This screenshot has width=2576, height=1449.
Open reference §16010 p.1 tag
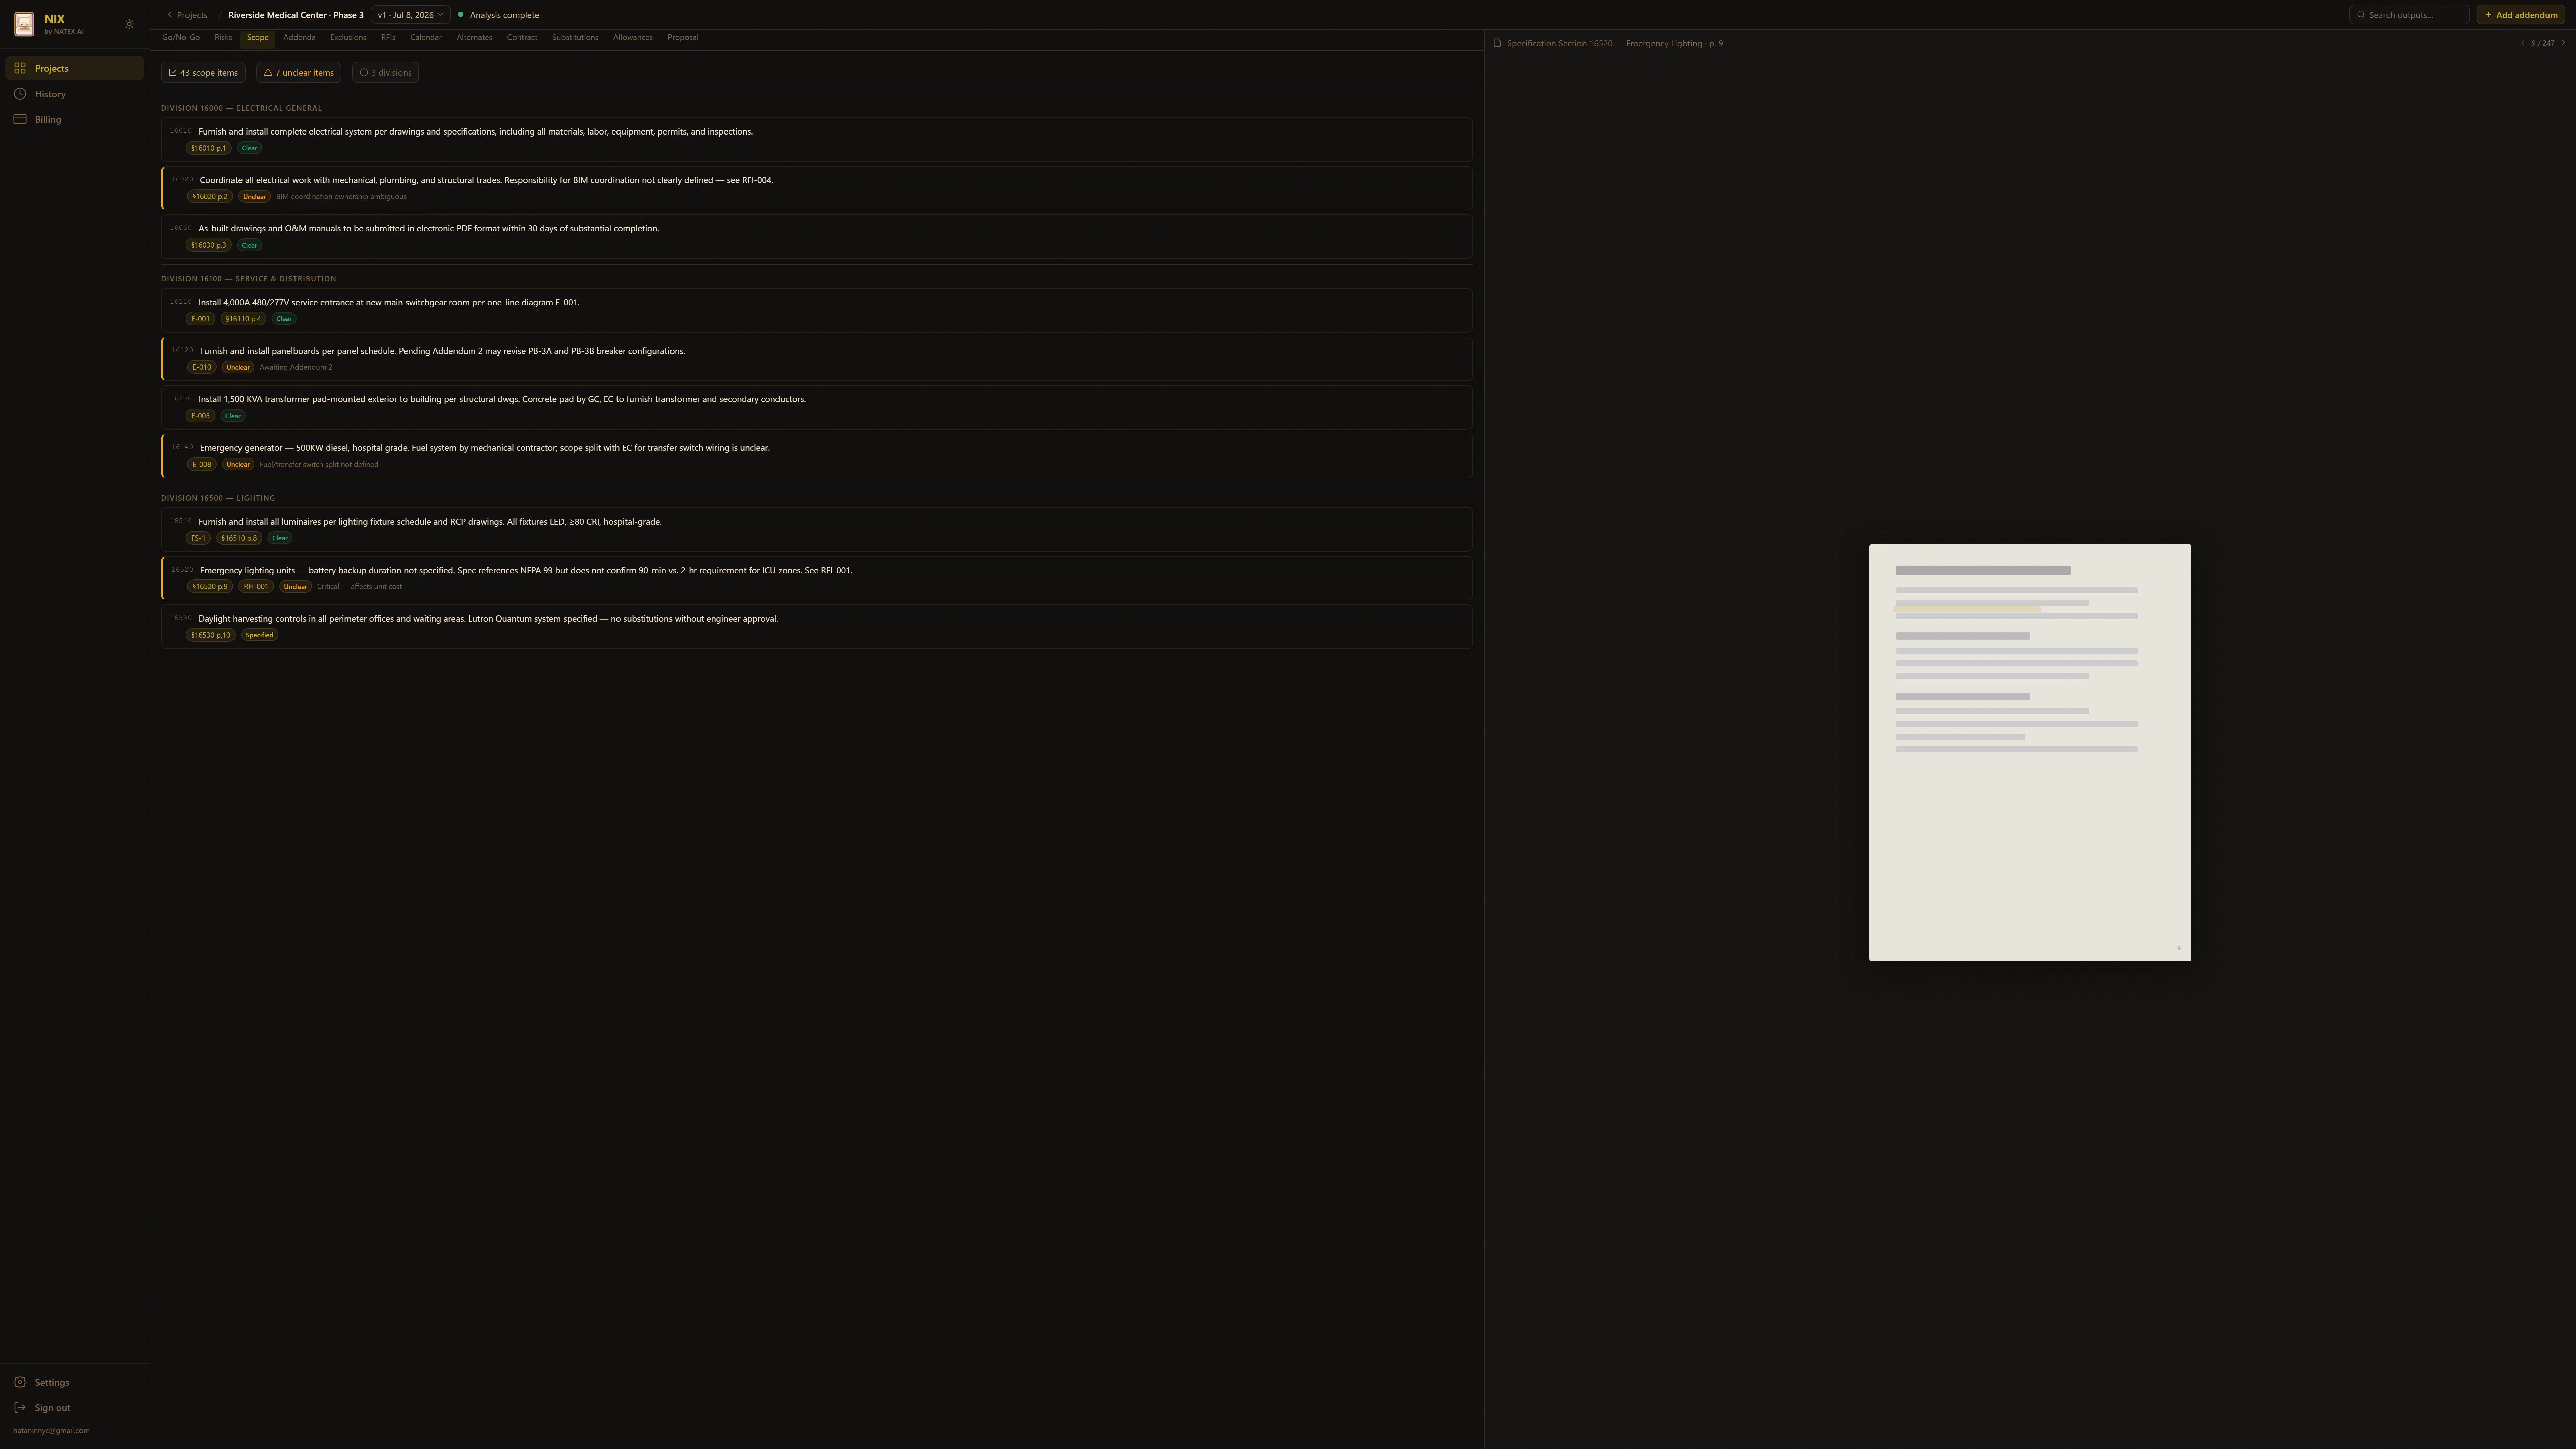coord(209,148)
